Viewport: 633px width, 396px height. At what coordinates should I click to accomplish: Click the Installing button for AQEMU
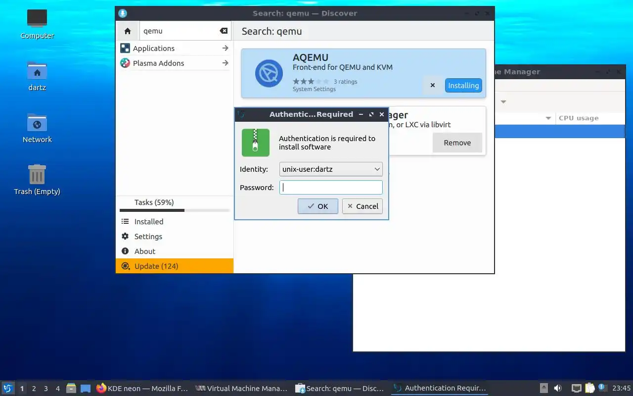click(463, 85)
